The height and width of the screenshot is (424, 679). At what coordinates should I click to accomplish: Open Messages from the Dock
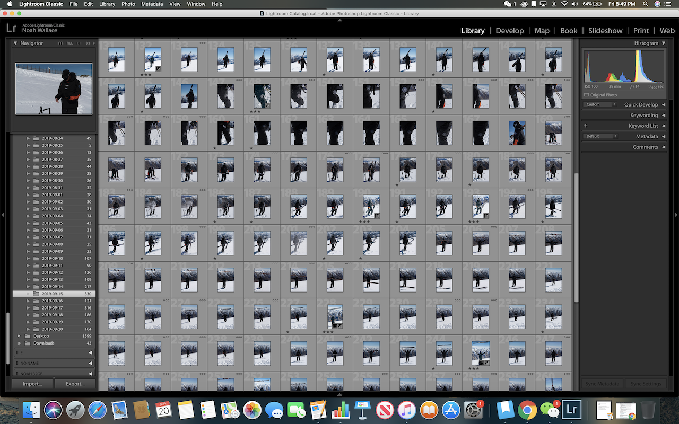point(274,410)
